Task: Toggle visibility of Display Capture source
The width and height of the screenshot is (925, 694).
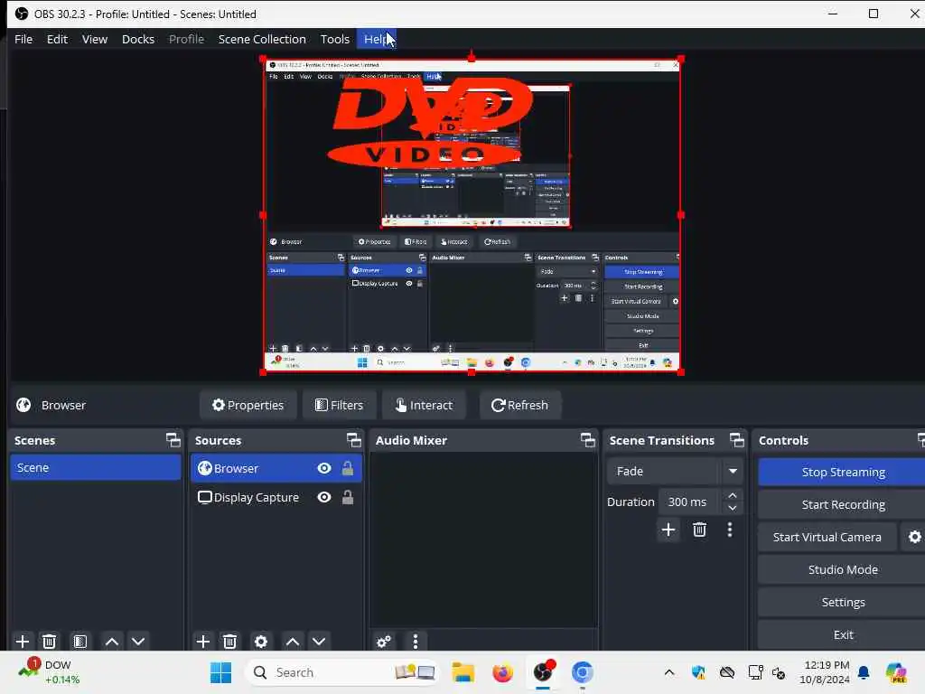Action: 324,498
